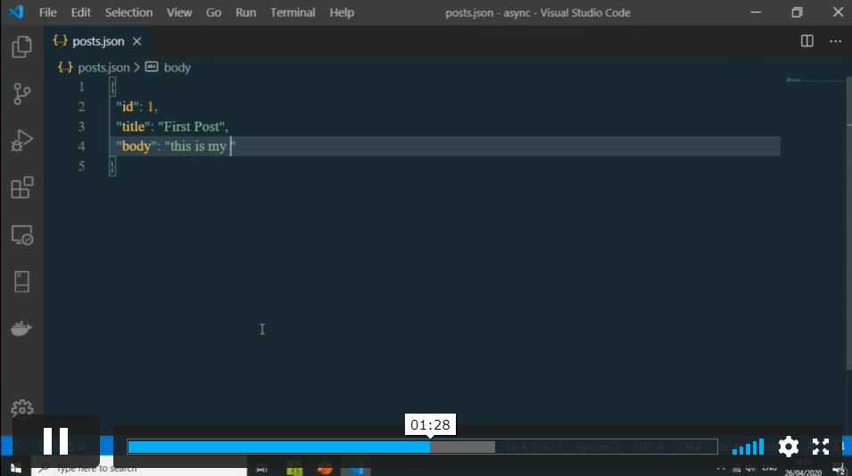Open the Run and Debug view
852x476 pixels.
click(x=21, y=141)
